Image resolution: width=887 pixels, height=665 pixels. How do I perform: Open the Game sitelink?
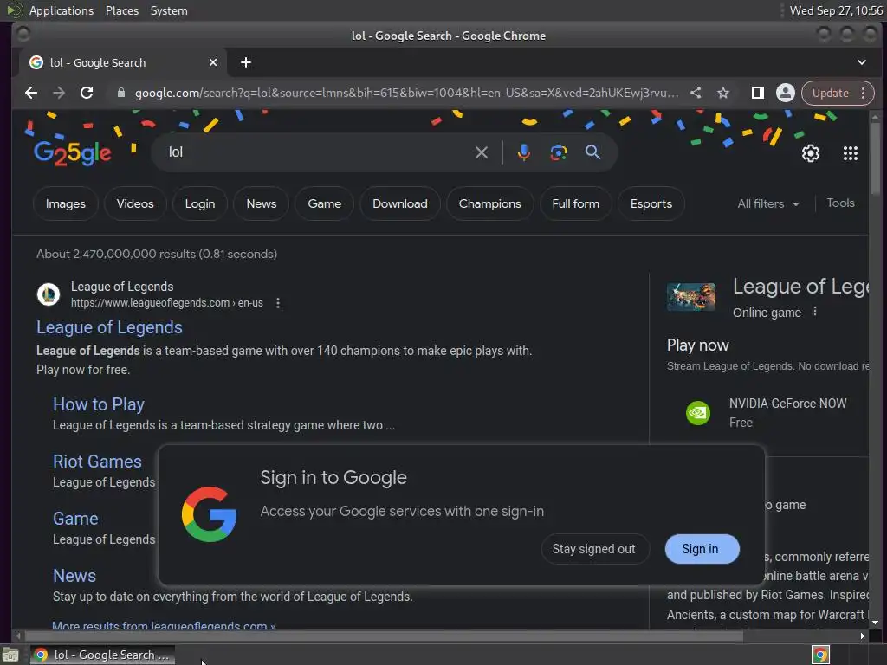(x=75, y=519)
